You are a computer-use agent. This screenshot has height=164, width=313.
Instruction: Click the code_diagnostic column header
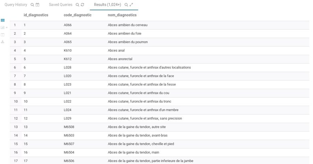(x=77, y=15)
